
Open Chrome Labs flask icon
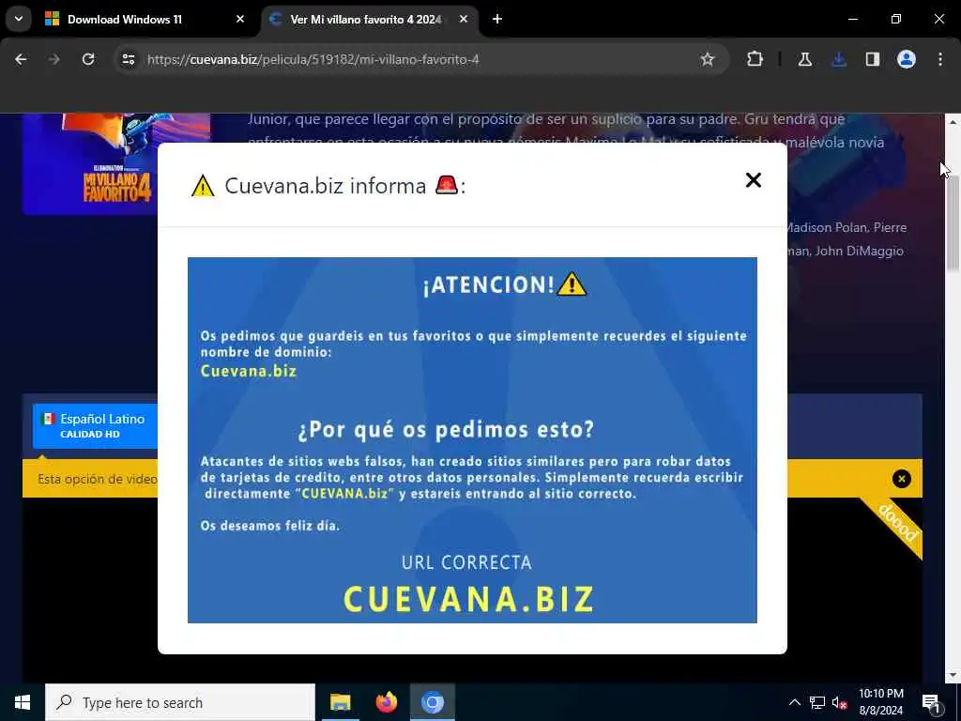[804, 59]
